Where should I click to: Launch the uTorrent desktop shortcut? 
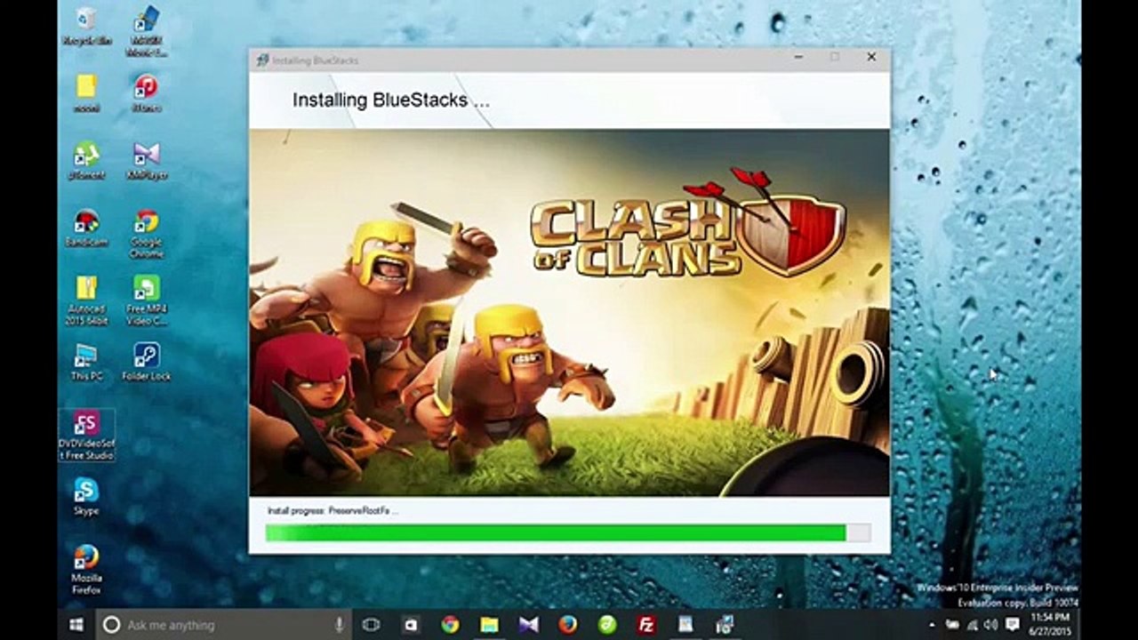(x=86, y=160)
